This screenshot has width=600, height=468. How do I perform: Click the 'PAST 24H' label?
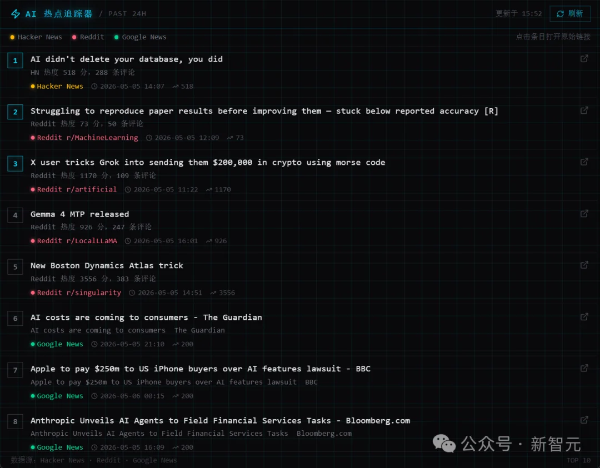[127, 14]
